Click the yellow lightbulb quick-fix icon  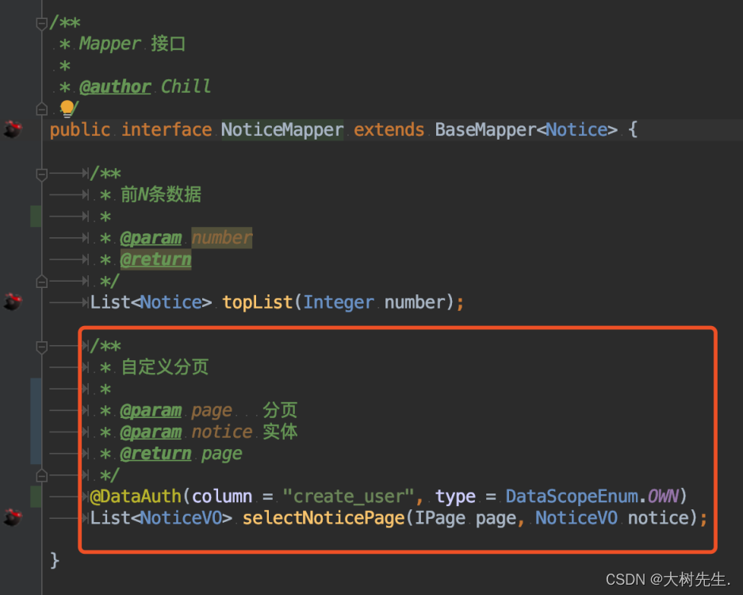point(67,109)
